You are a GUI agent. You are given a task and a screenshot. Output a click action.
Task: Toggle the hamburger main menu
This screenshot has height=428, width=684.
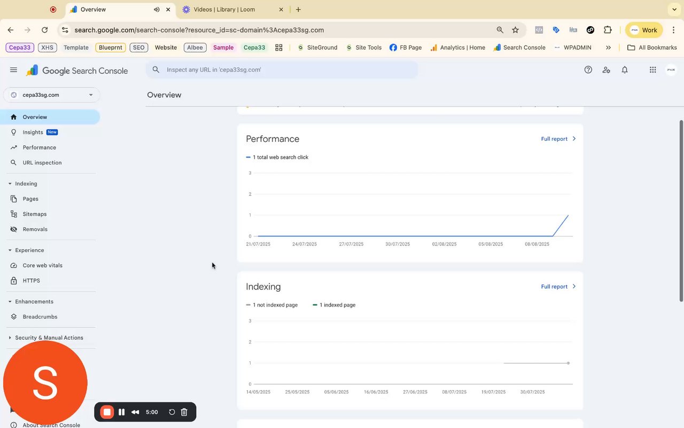pyautogui.click(x=14, y=70)
